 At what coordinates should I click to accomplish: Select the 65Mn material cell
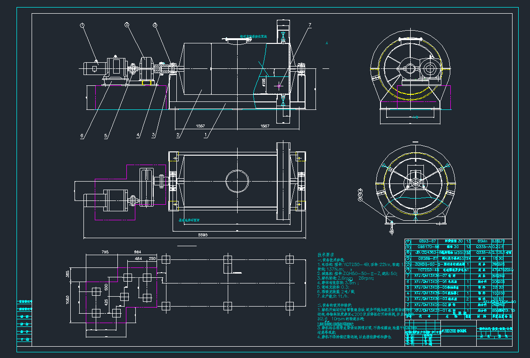(x=482, y=241)
